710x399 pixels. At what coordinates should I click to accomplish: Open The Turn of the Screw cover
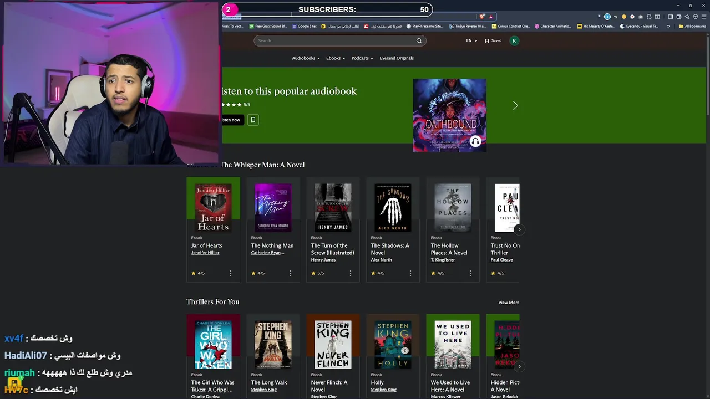333,207
